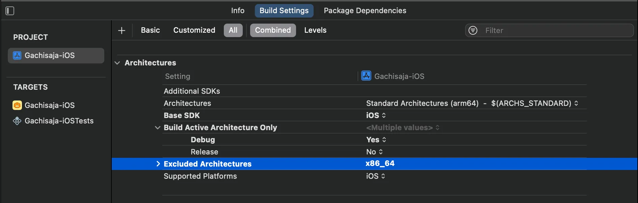Open the Base SDK iOS popup
Viewport: 638px width, 203px height.
[x=376, y=115]
